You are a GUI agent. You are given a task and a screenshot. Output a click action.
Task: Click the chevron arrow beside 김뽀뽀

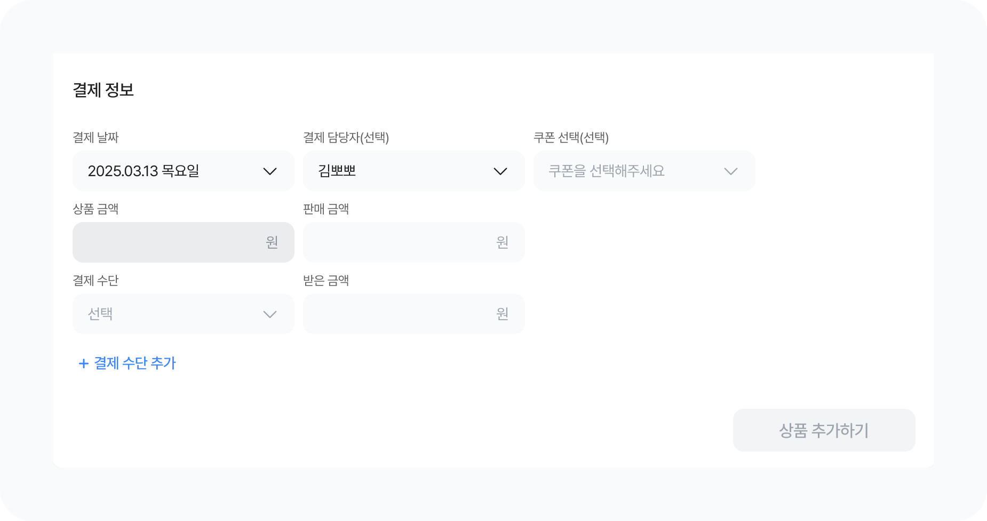[x=500, y=171]
